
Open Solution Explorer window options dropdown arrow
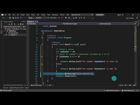tap(21, 22)
